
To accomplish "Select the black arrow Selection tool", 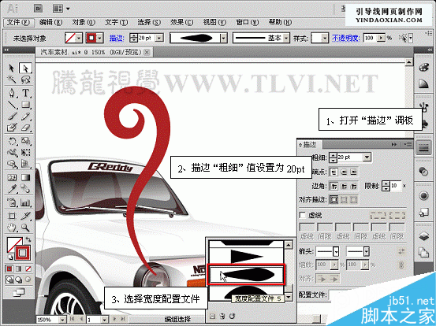I will pyautogui.click(x=11, y=68).
